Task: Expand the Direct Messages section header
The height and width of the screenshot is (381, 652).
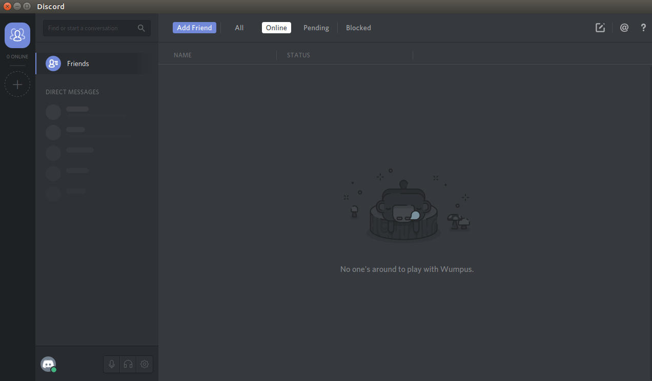Action: click(72, 92)
